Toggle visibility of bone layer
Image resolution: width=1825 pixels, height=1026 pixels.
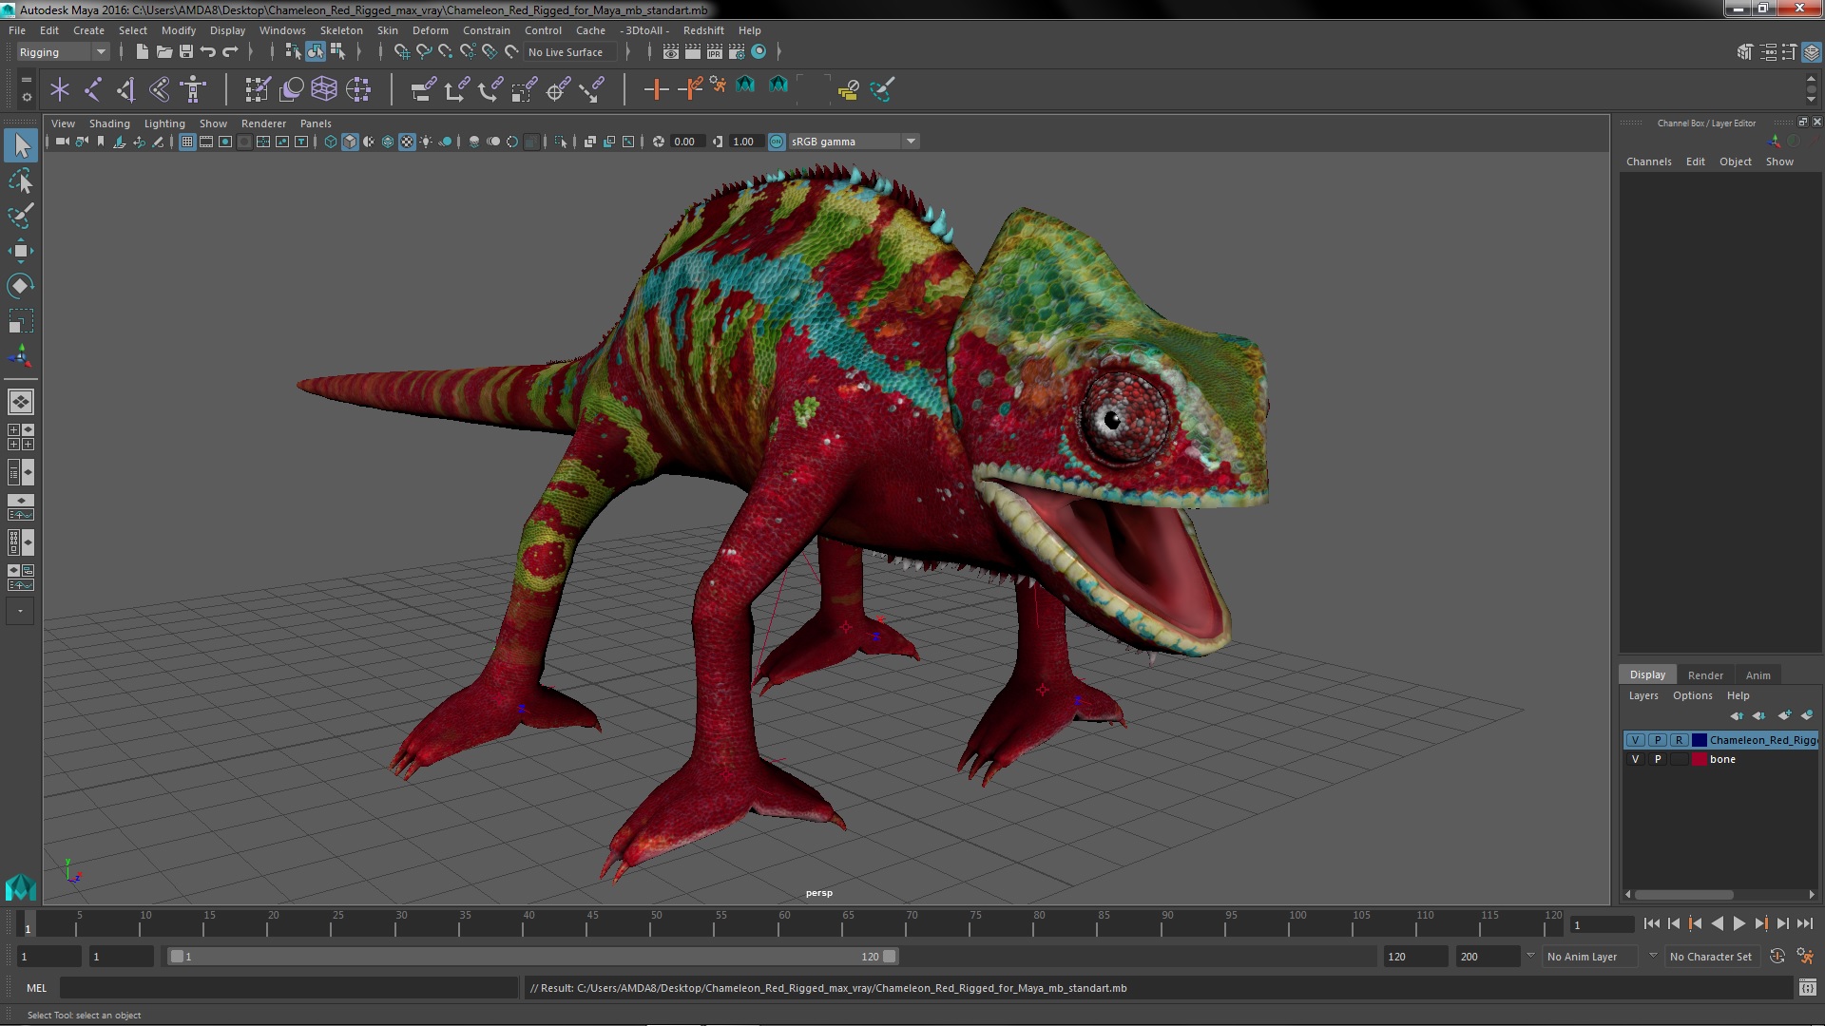point(1635,759)
